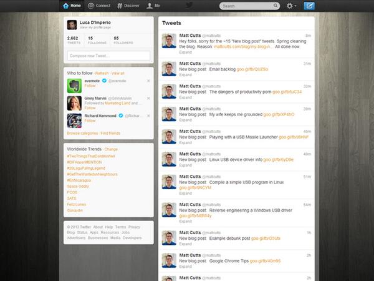Screen dimensions: 374x281
Task: Open the Home tab
Action: pyautogui.click(x=72, y=6)
